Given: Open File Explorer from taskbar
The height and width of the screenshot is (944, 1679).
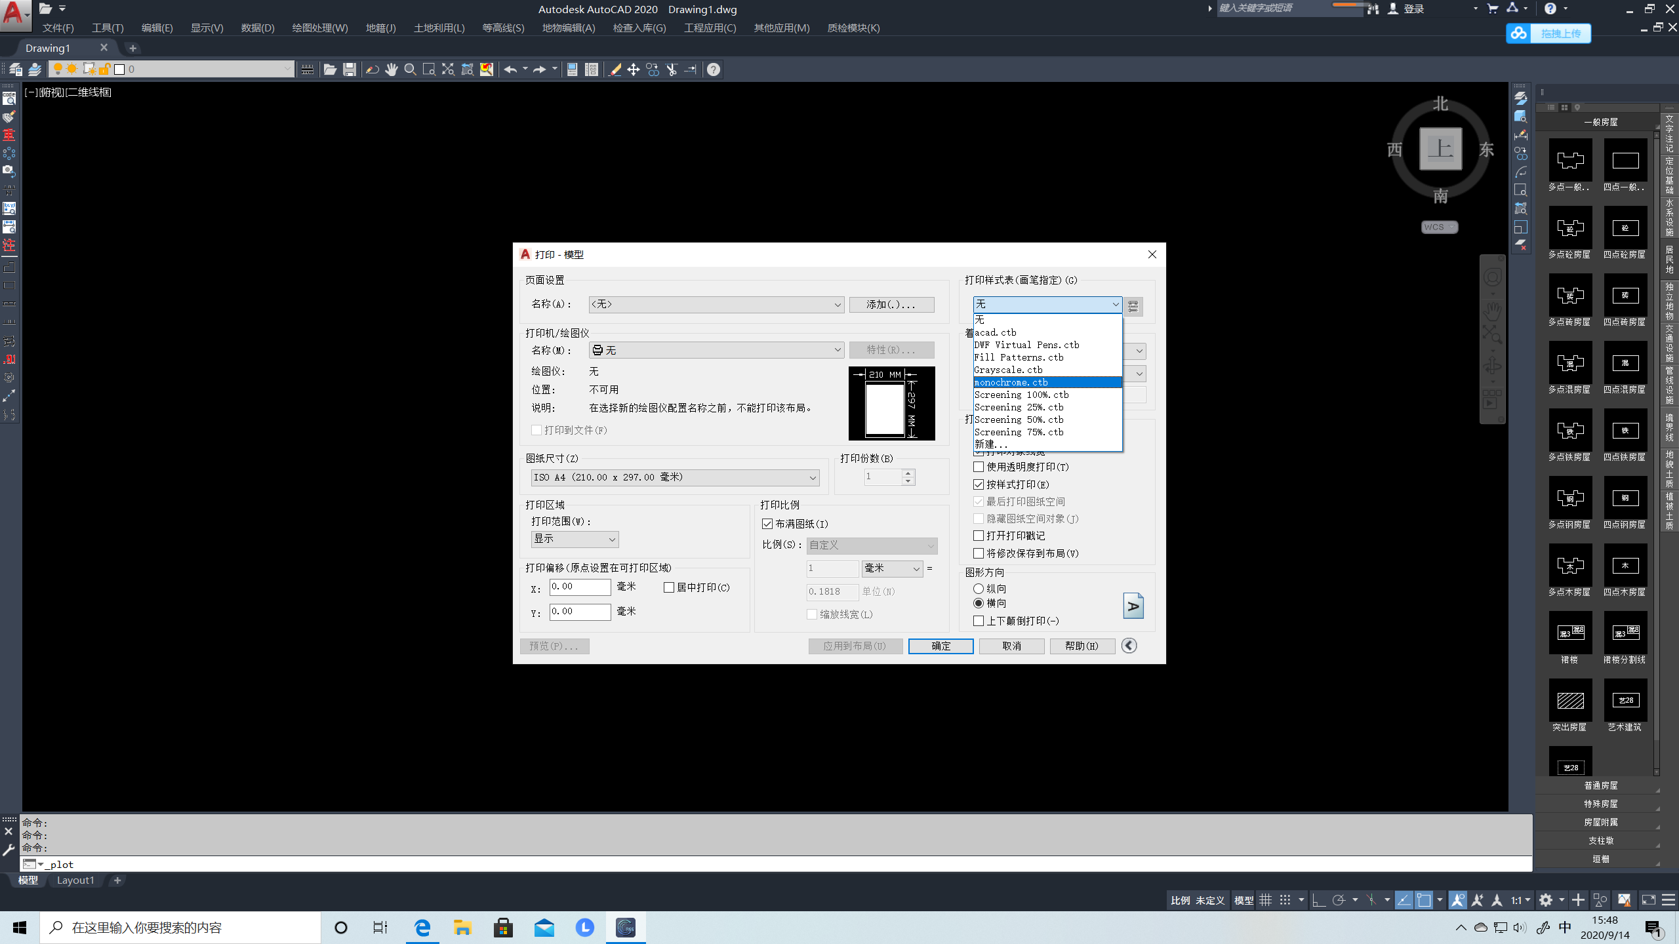Looking at the screenshot, I should point(462,927).
